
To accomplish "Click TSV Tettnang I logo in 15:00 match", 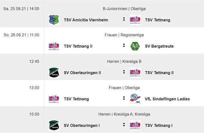I will [x=135, y=125].
